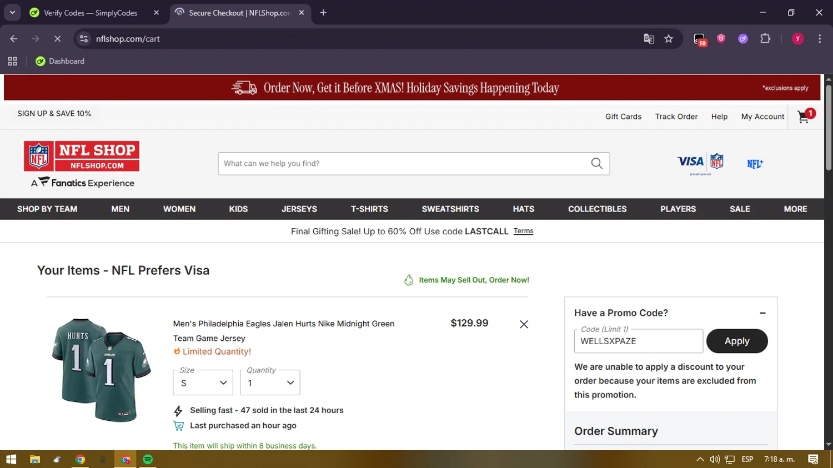The image size is (833, 468).
Task: Click the translate page icon
Action: (649, 39)
